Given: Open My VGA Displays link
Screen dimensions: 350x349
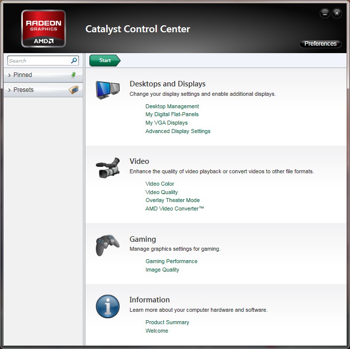Looking at the screenshot, I should click(166, 123).
